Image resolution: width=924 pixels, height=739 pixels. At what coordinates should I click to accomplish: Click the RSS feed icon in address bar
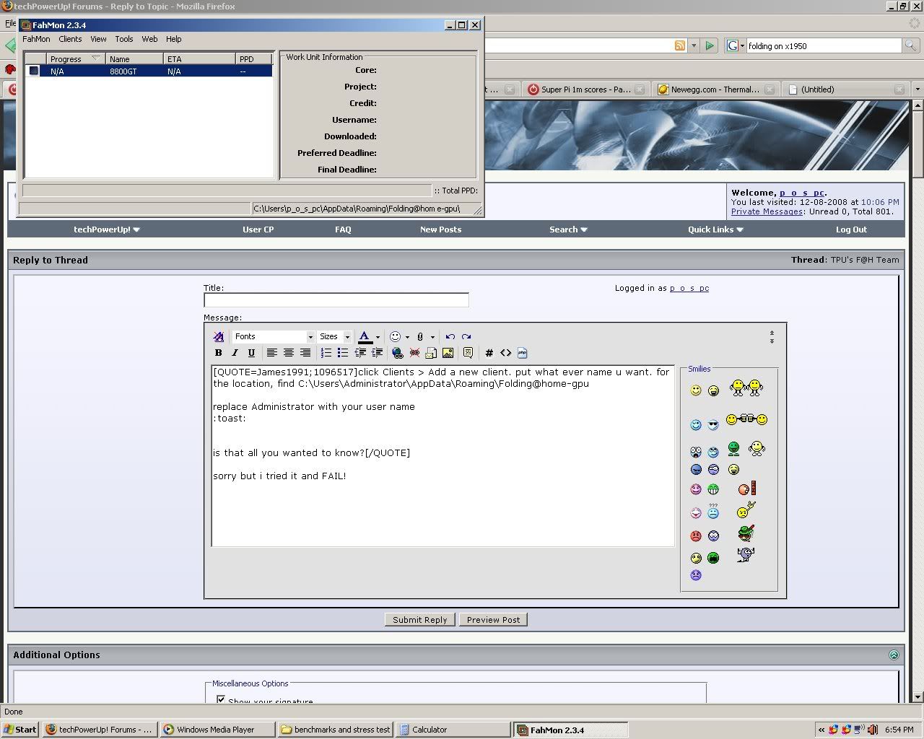(680, 45)
